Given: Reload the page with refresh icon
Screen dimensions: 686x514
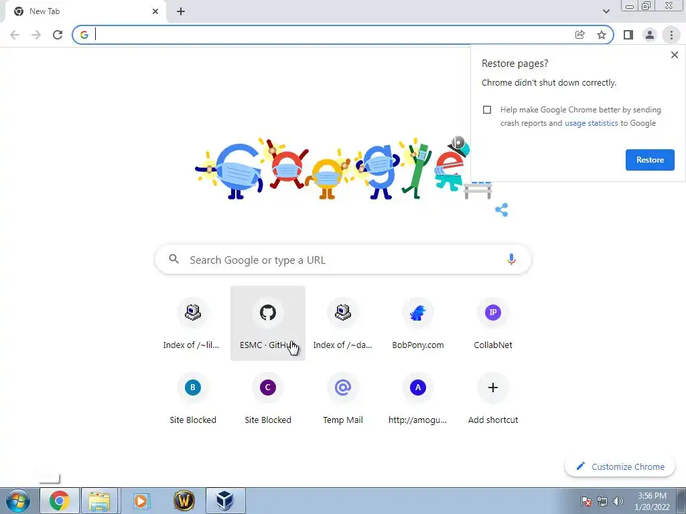Looking at the screenshot, I should click(58, 35).
